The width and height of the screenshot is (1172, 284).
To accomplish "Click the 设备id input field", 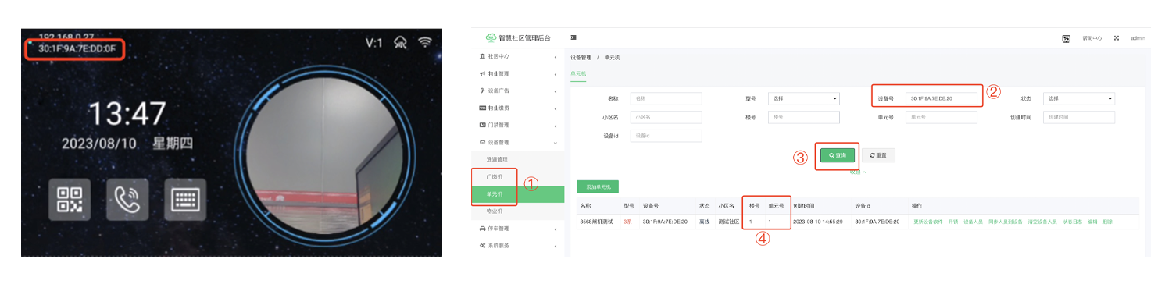I will [x=666, y=136].
